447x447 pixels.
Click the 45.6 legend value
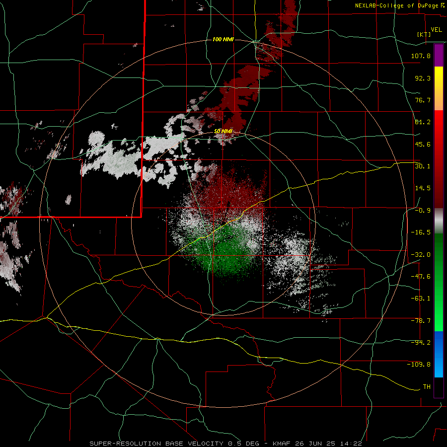click(423, 144)
